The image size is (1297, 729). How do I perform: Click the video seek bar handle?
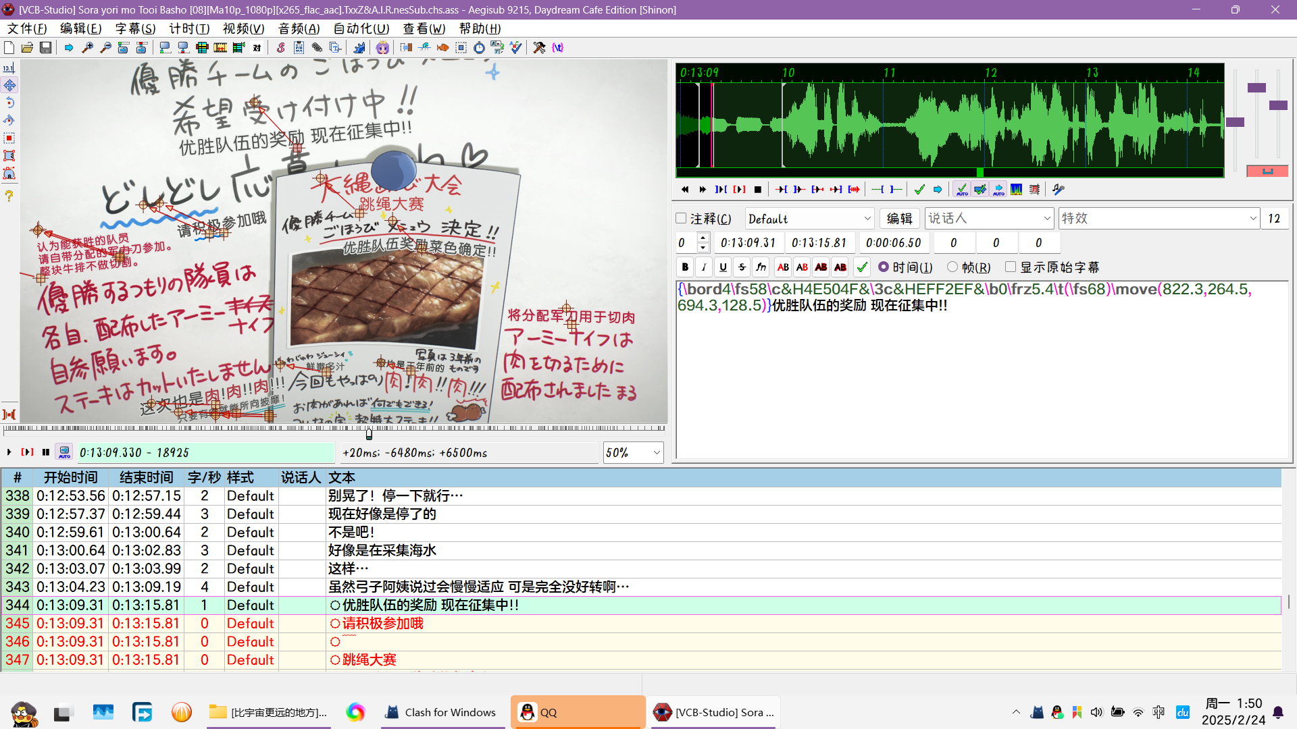(369, 434)
